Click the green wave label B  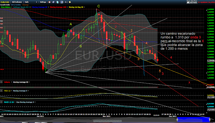pyautogui.click(x=81, y=46)
